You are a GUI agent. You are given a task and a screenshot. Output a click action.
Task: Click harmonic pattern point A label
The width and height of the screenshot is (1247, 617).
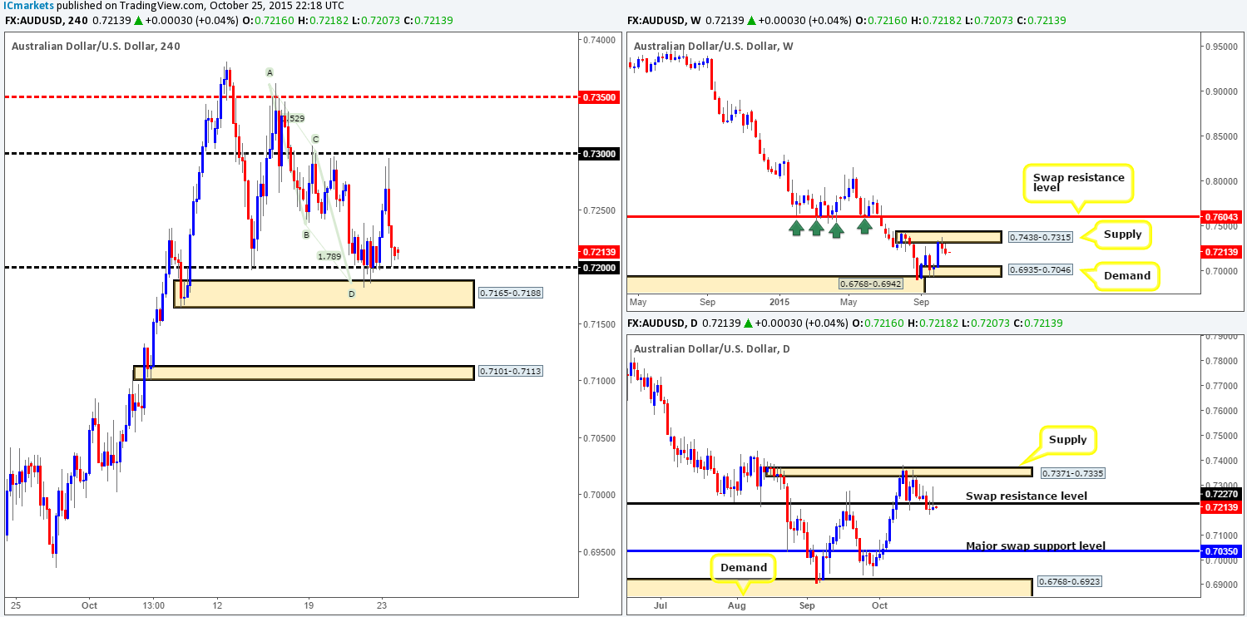[x=269, y=72]
